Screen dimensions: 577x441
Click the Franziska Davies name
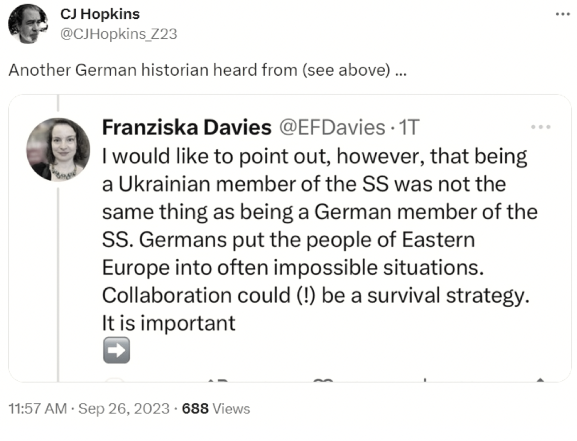point(187,127)
